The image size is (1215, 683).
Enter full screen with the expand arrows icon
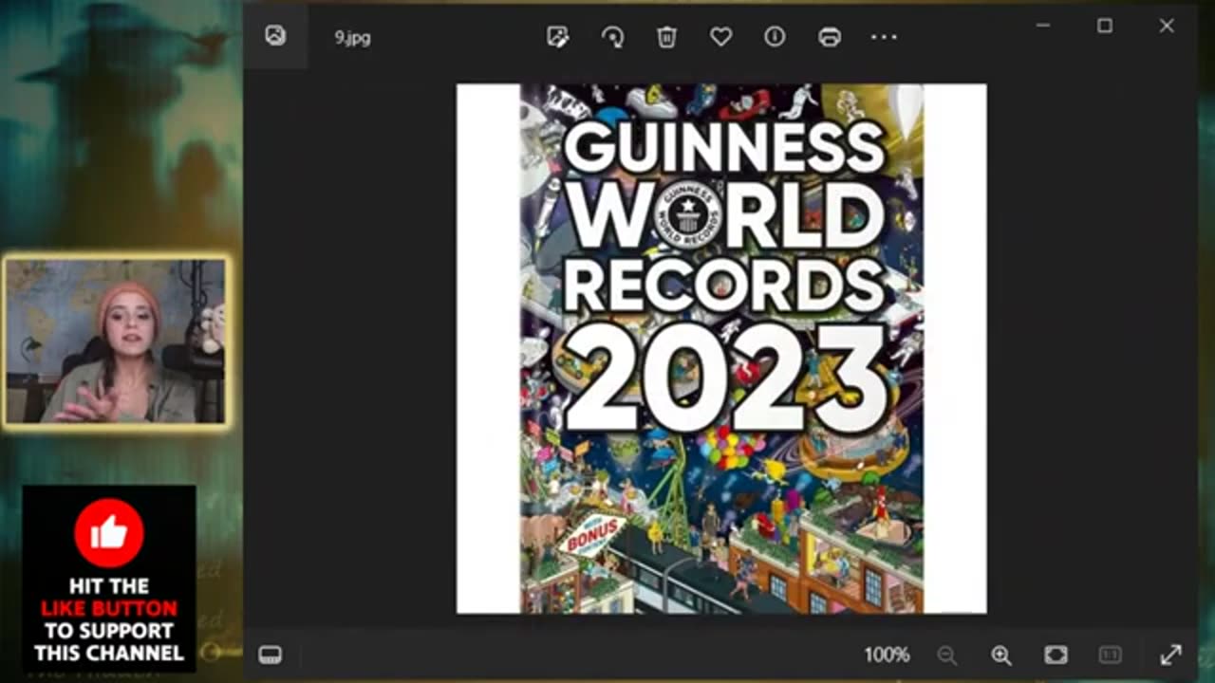[1171, 655]
